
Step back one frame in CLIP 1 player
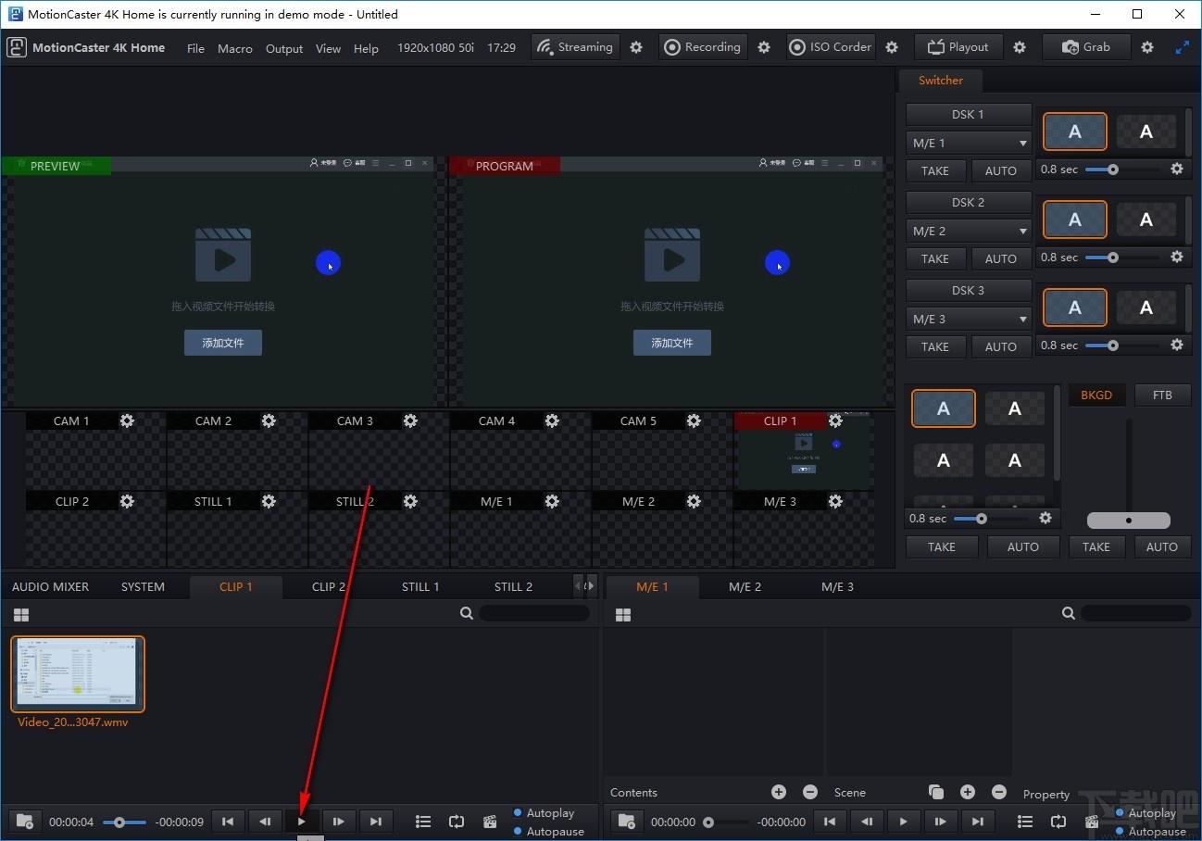[x=265, y=822]
